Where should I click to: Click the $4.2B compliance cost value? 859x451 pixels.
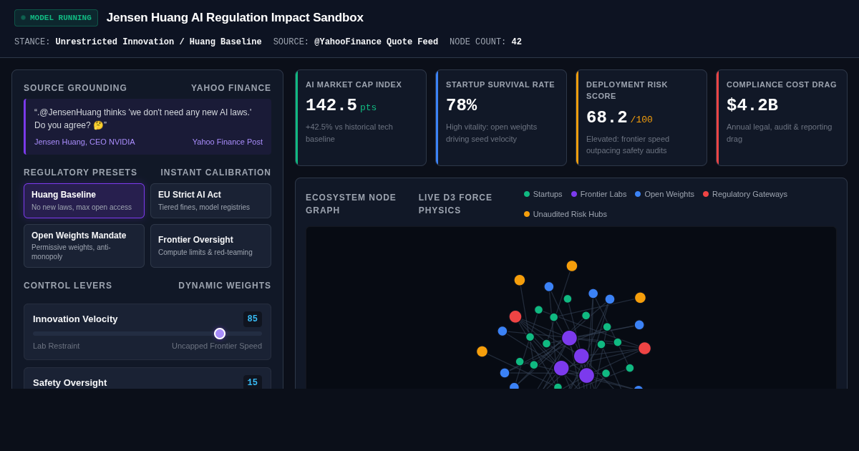pos(752,106)
